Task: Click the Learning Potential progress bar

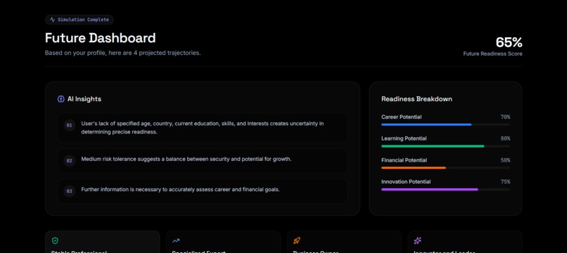Action: click(445, 146)
